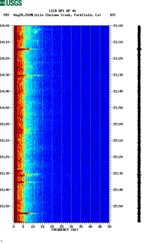Click the 22:10 UTC time label
This screenshot has width=151, height=244.
coord(118,141)
